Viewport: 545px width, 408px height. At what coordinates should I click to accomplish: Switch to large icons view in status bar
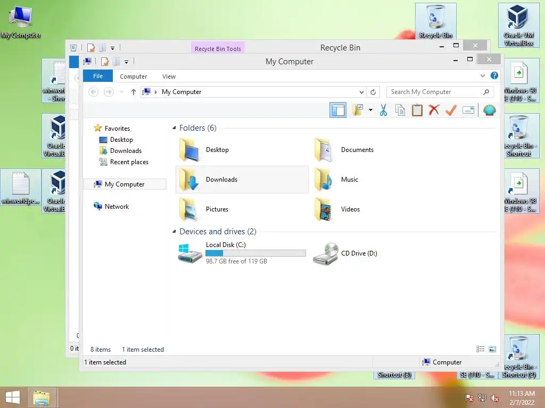[492, 349]
